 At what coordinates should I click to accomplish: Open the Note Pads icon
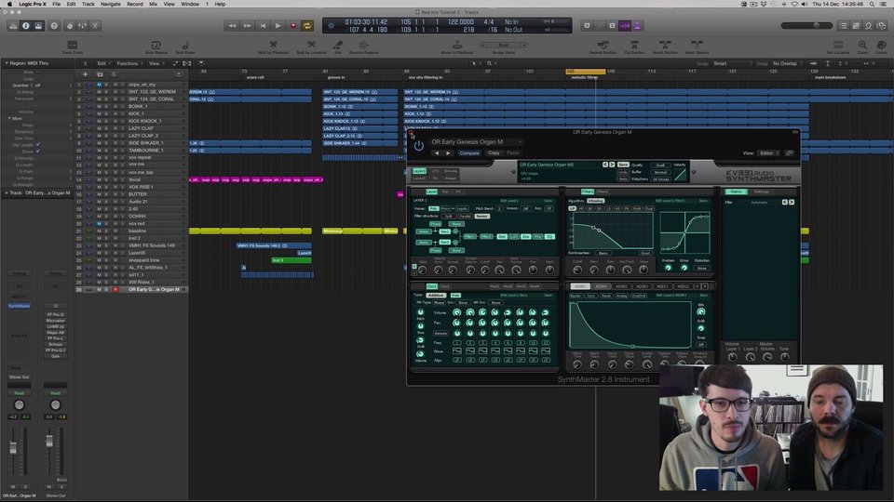856,26
